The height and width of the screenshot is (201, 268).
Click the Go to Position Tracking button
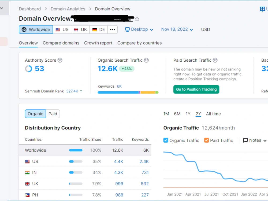click(196, 90)
